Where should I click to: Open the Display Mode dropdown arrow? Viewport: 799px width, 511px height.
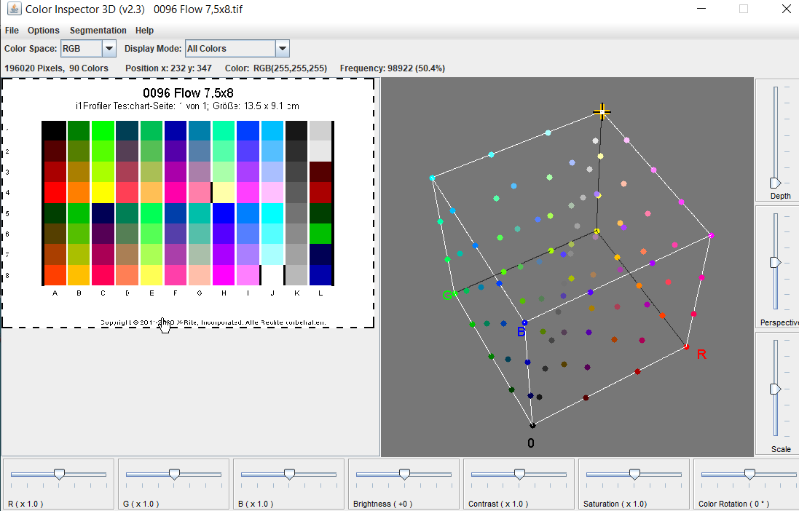(283, 48)
